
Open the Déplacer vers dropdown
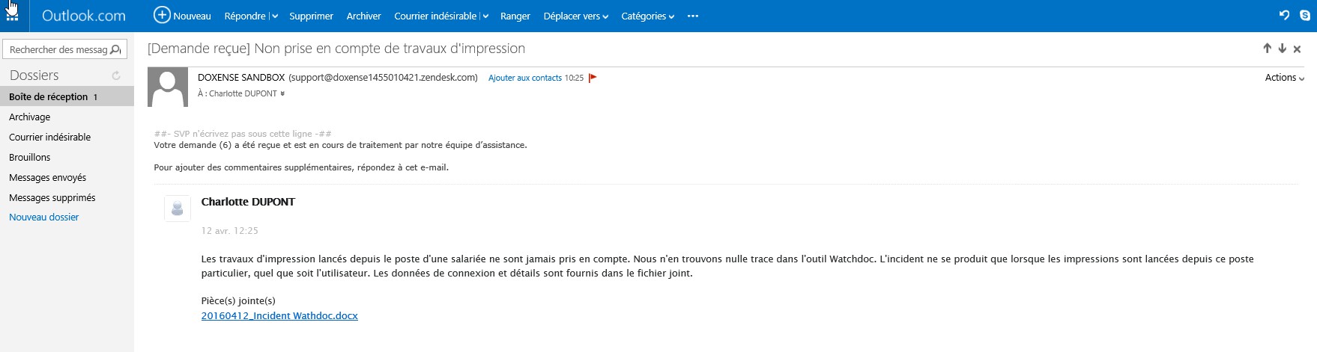[575, 16]
